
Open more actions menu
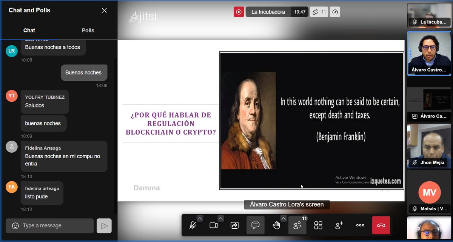360,225
